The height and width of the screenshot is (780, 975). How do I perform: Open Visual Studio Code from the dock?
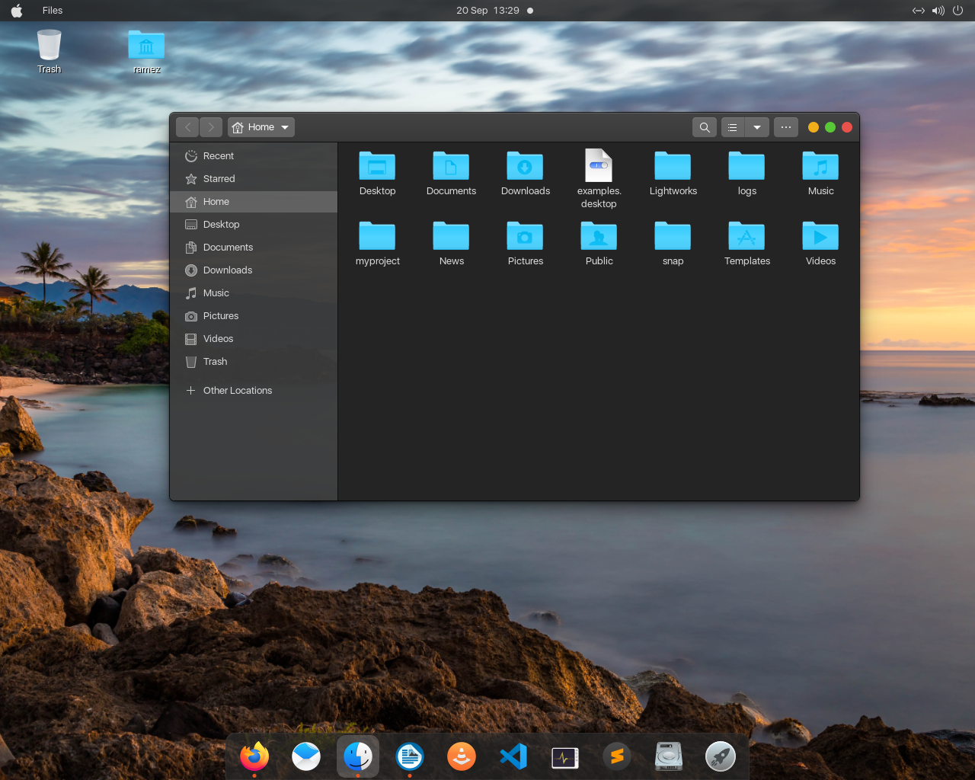pyautogui.click(x=513, y=756)
